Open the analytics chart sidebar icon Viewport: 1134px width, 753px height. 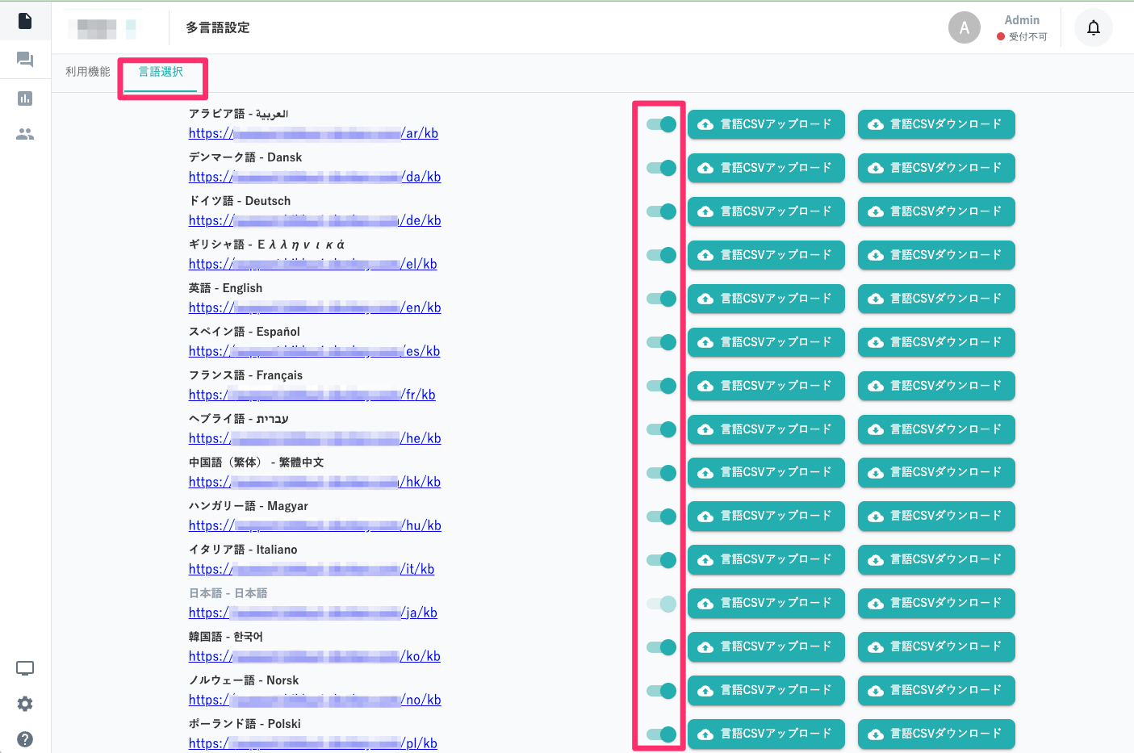pyautogui.click(x=25, y=98)
